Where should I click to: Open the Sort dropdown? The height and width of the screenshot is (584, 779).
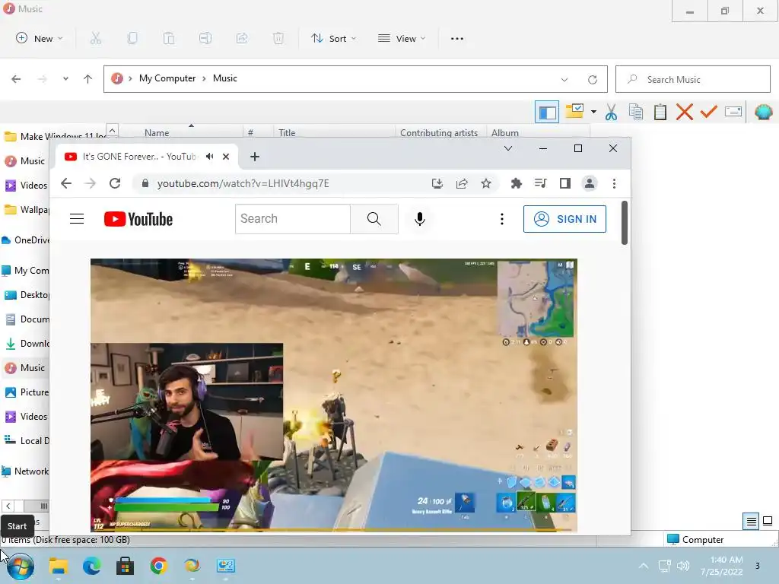click(333, 38)
